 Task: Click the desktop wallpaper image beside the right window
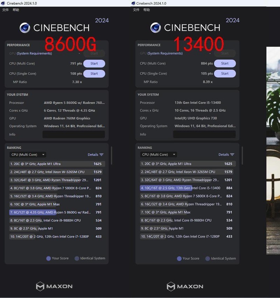(273, 150)
